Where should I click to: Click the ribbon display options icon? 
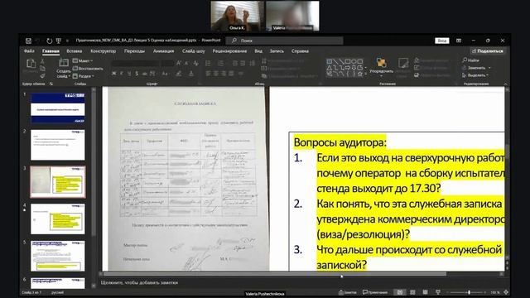coord(459,41)
